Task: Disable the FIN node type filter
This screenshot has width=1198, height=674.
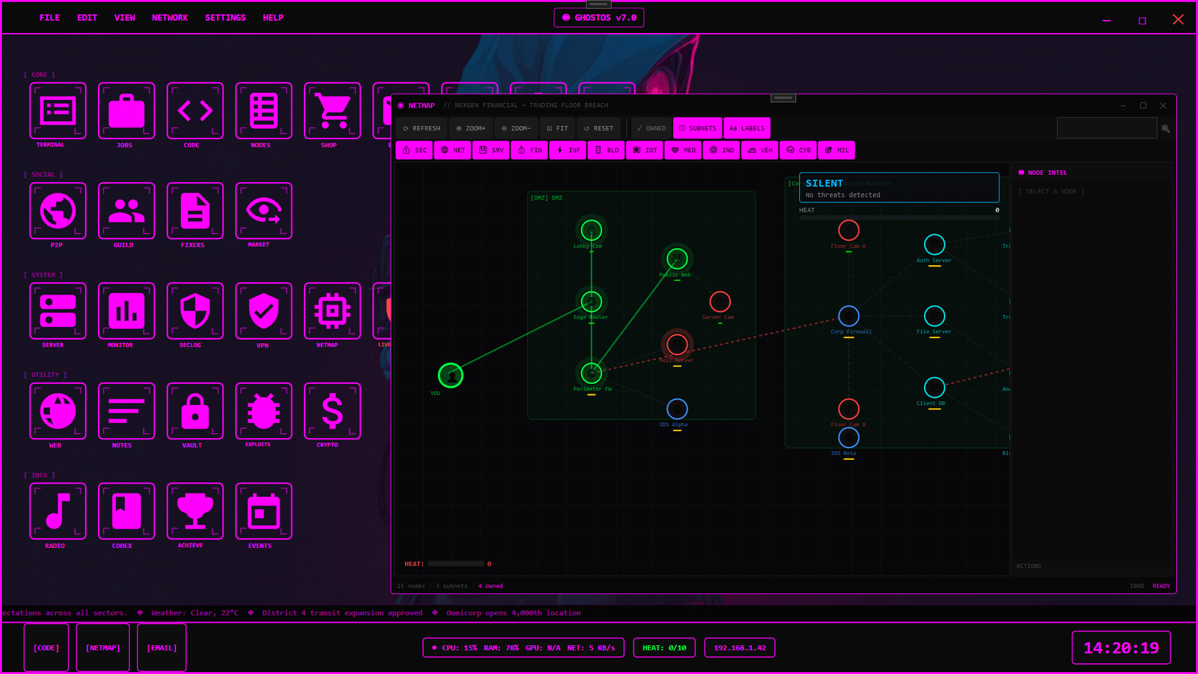Action: click(x=530, y=150)
